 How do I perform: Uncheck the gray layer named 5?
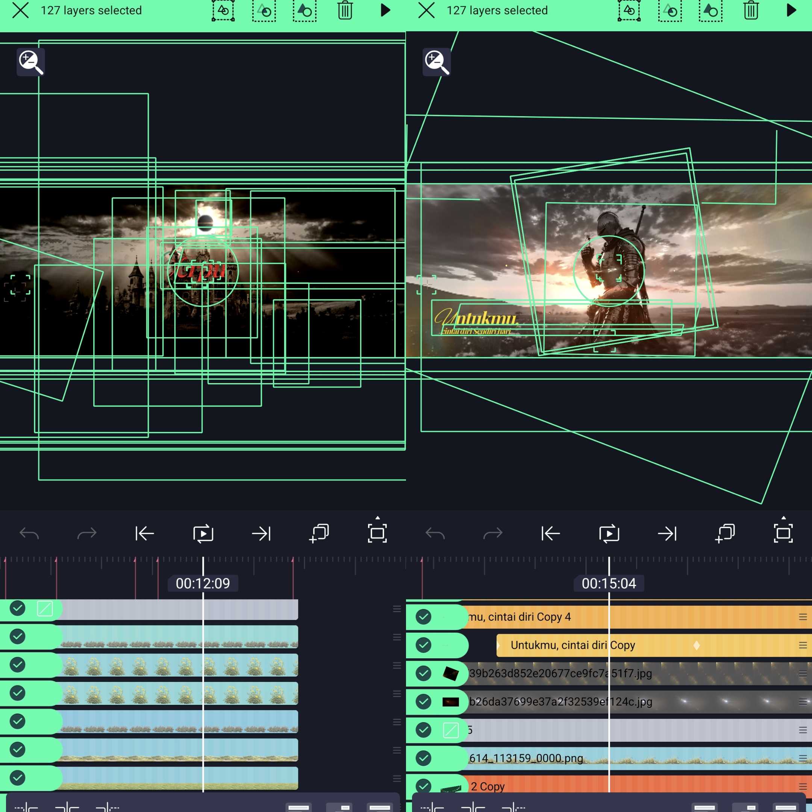click(423, 730)
